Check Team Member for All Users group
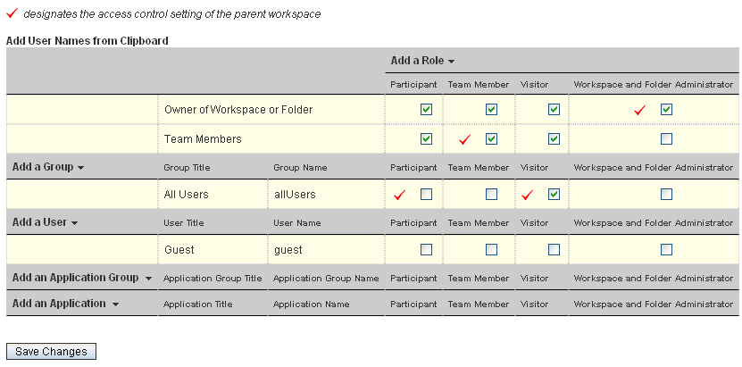This screenshot has height=367, width=742. (x=491, y=195)
